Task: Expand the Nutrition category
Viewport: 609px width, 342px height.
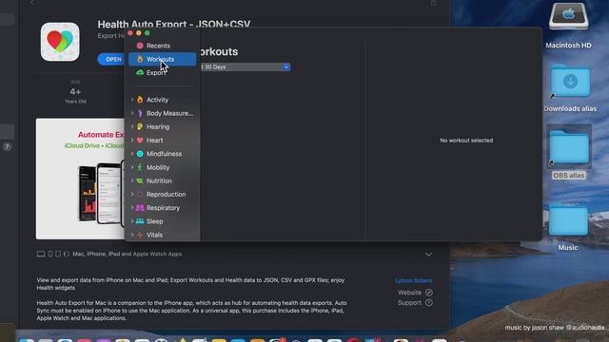Action: pos(132,180)
